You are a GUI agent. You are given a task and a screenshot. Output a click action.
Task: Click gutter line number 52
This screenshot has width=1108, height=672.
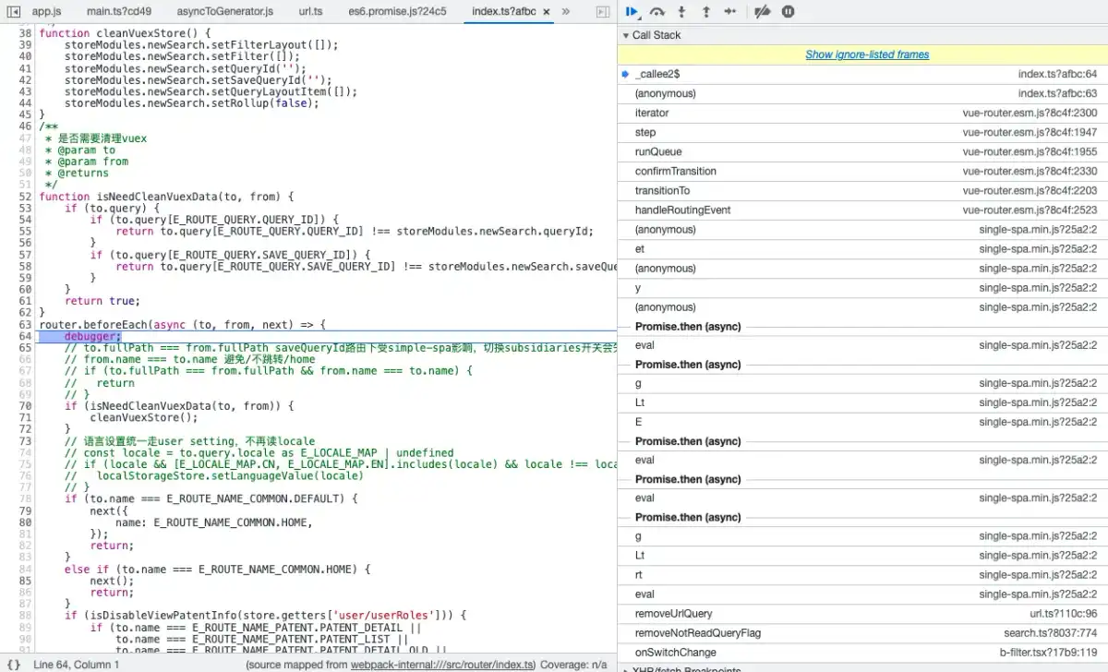click(x=25, y=197)
